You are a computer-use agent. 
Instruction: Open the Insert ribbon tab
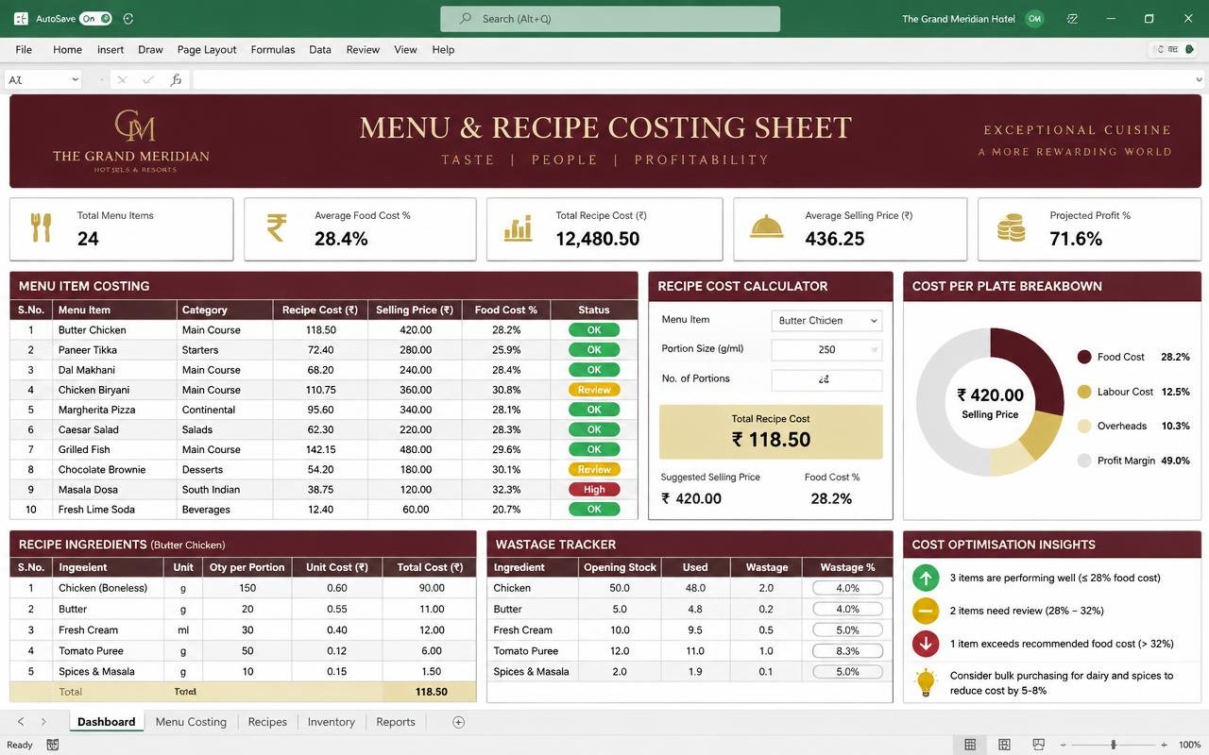[x=111, y=49]
